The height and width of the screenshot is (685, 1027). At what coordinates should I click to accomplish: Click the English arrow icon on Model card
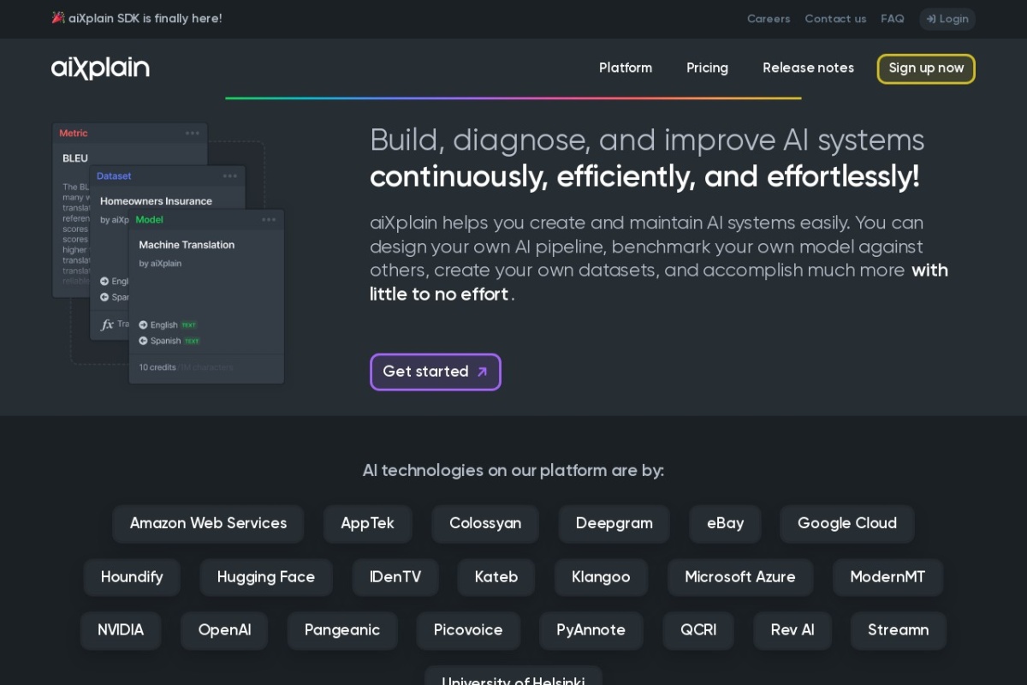tap(143, 325)
